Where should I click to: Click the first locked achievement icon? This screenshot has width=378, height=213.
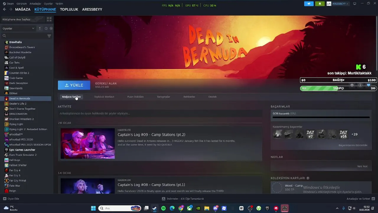(x=277, y=134)
